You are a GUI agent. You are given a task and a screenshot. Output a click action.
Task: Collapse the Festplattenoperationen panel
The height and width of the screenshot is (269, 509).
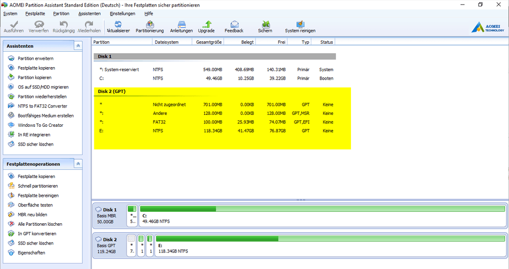click(x=78, y=164)
